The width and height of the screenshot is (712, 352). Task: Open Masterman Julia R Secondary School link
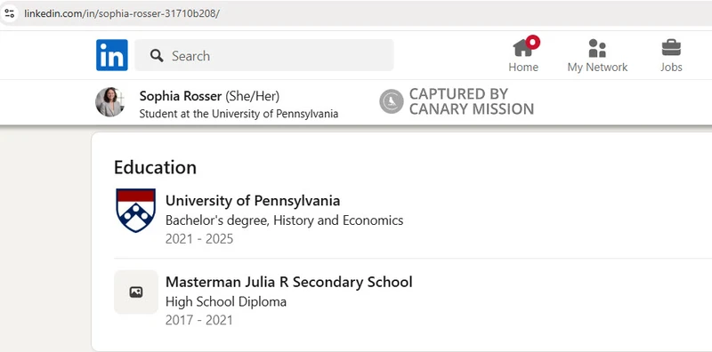(288, 282)
